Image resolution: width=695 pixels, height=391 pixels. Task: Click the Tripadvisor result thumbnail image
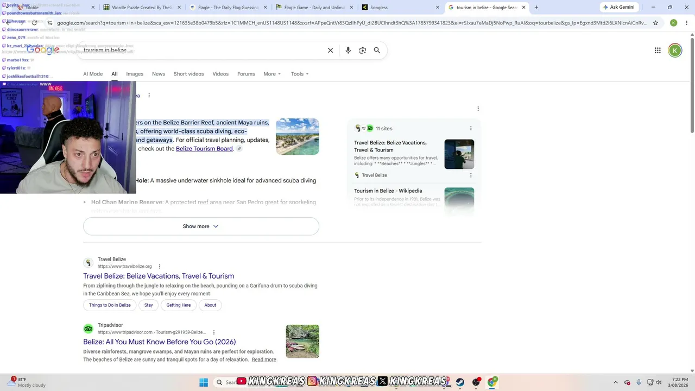[302, 342]
